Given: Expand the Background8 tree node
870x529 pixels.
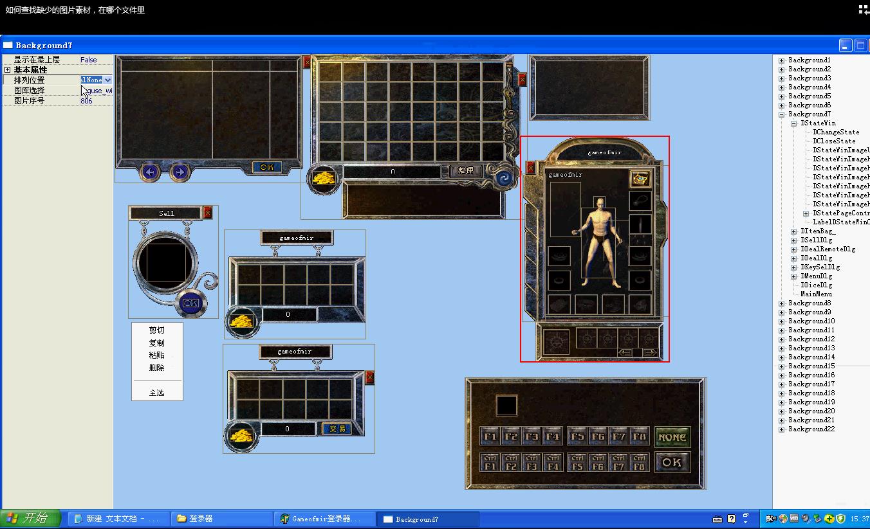Looking at the screenshot, I should [x=782, y=303].
